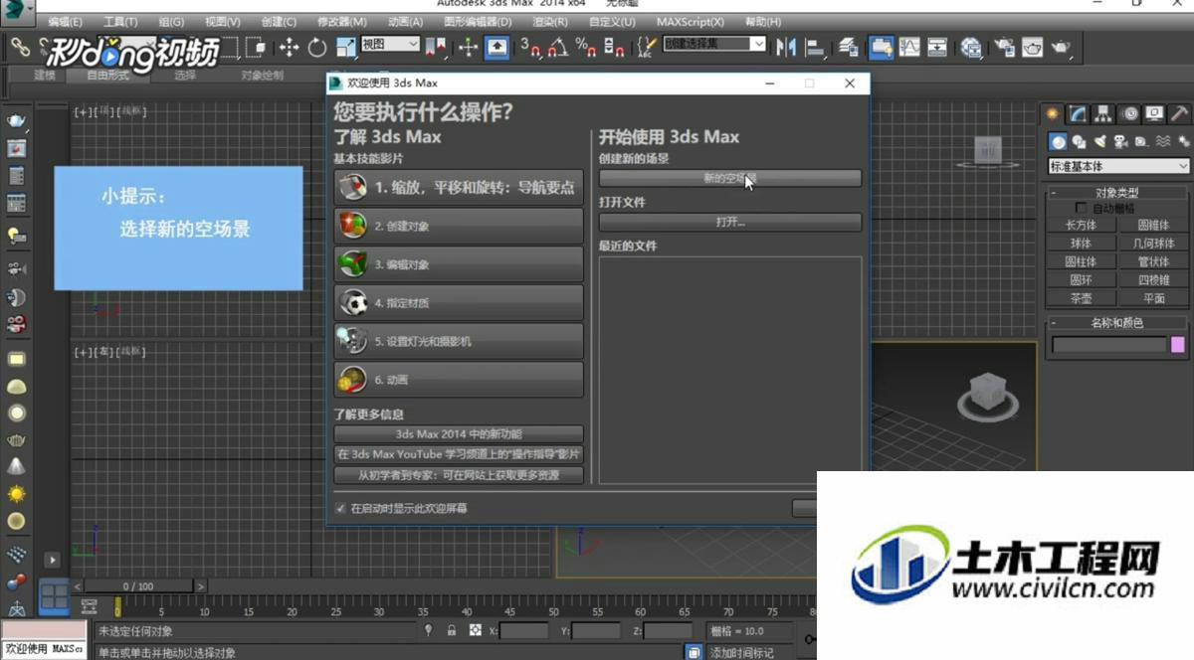Screen dimensions: 1194x660
Task: Click the teapot Render Production icon
Action: point(1062,46)
